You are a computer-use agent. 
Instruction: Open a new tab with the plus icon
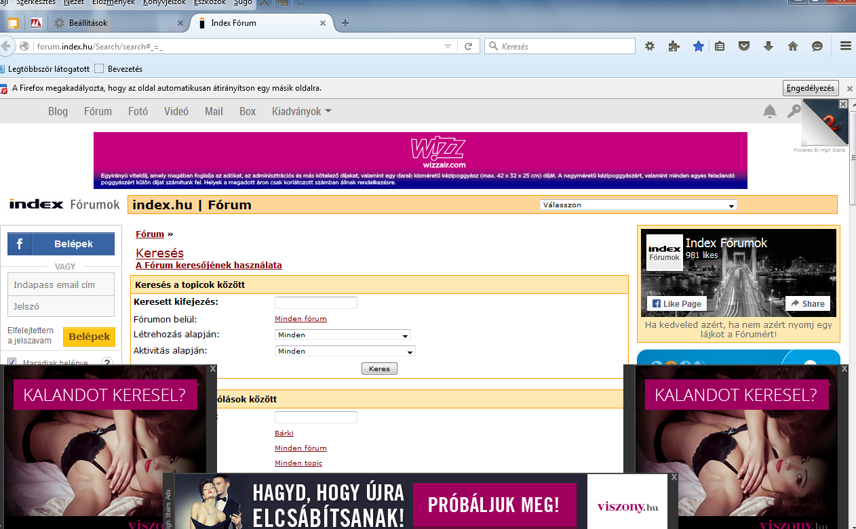coord(345,23)
